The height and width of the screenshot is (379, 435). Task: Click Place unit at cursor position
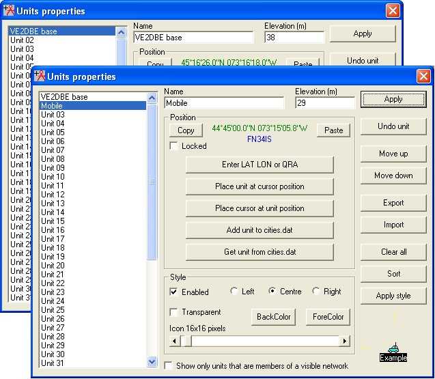[x=259, y=186]
